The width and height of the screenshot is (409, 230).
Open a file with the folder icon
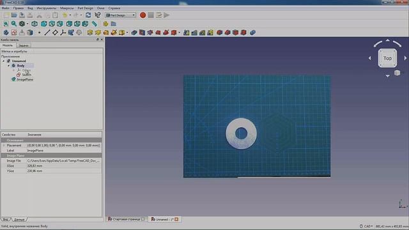pyautogui.click(x=14, y=15)
